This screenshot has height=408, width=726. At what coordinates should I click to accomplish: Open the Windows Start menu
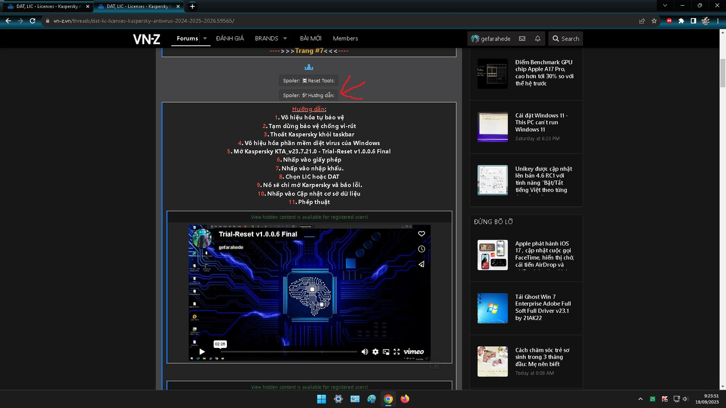[322, 399]
